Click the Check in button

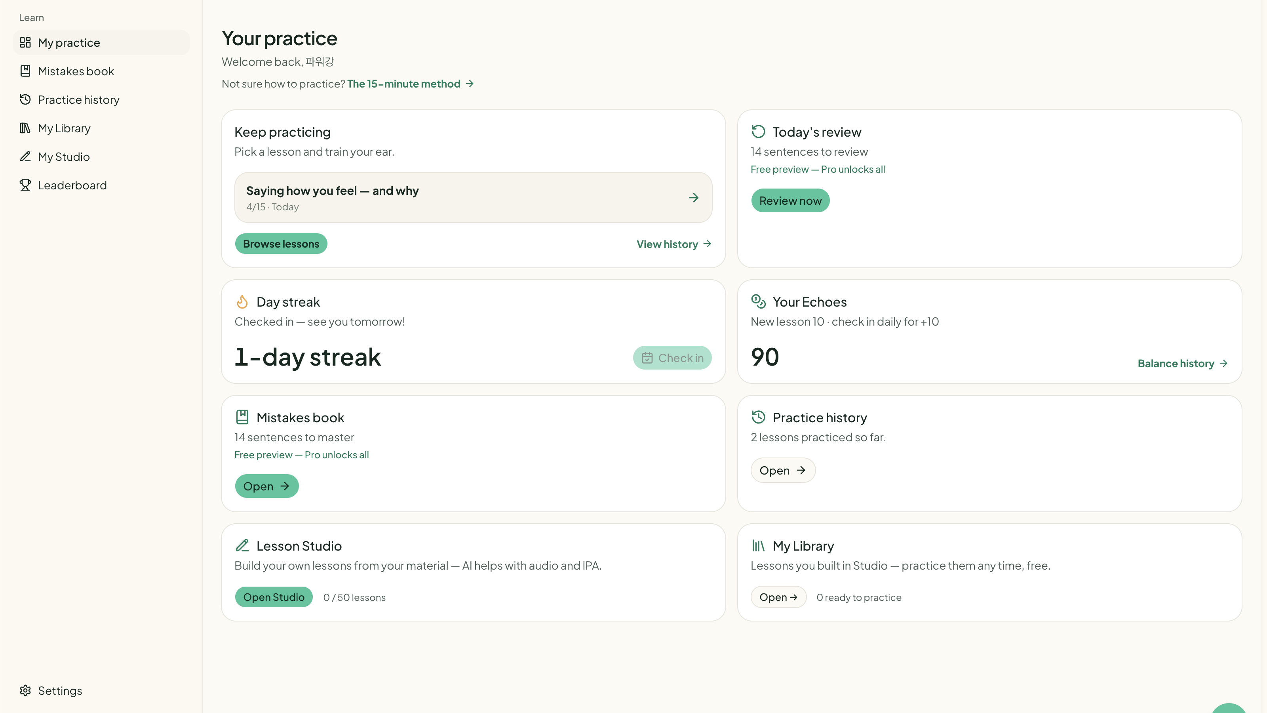click(x=672, y=358)
